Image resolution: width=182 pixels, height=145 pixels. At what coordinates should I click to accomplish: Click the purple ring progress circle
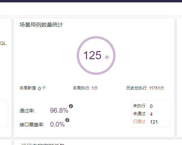tap(96, 55)
